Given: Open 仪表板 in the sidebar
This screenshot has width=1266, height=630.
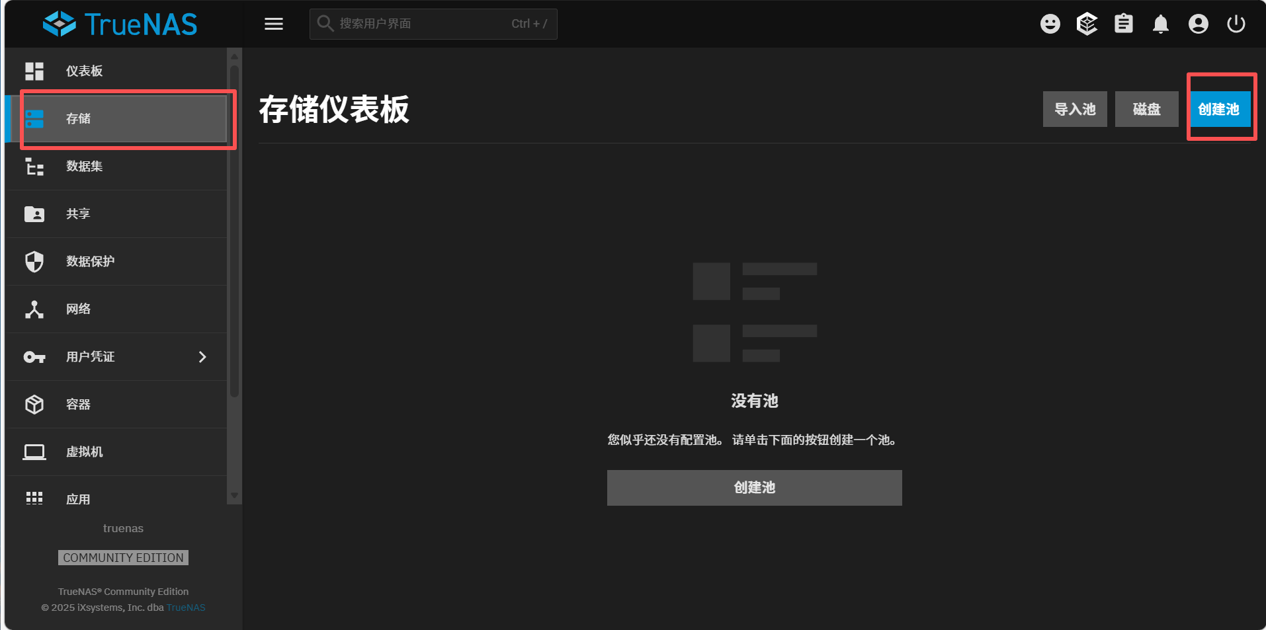Looking at the screenshot, I should click(84, 71).
